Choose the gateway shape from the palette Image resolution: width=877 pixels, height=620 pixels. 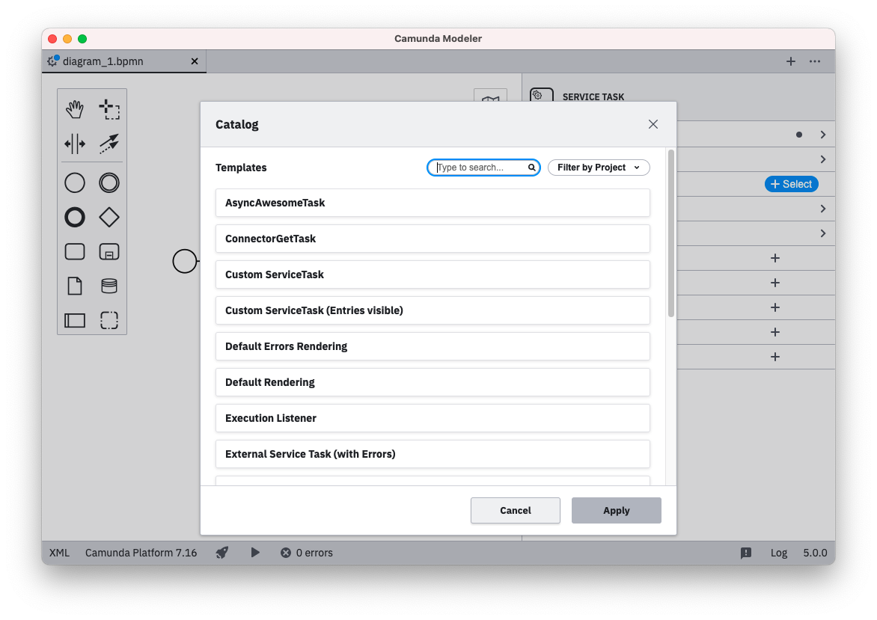tap(109, 217)
